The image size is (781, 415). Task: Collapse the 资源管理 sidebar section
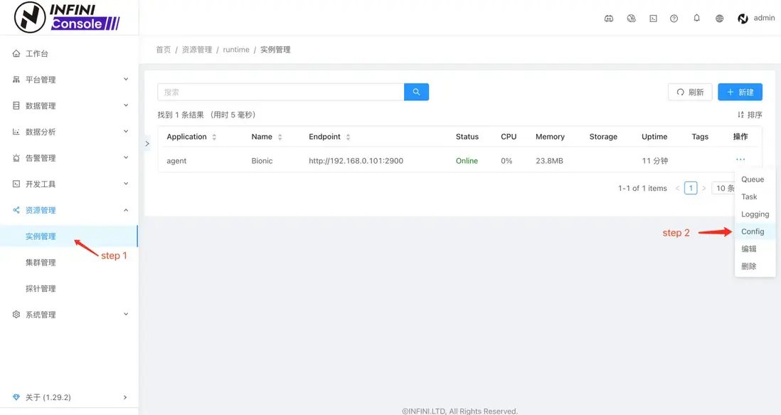(x=69, y=210)
